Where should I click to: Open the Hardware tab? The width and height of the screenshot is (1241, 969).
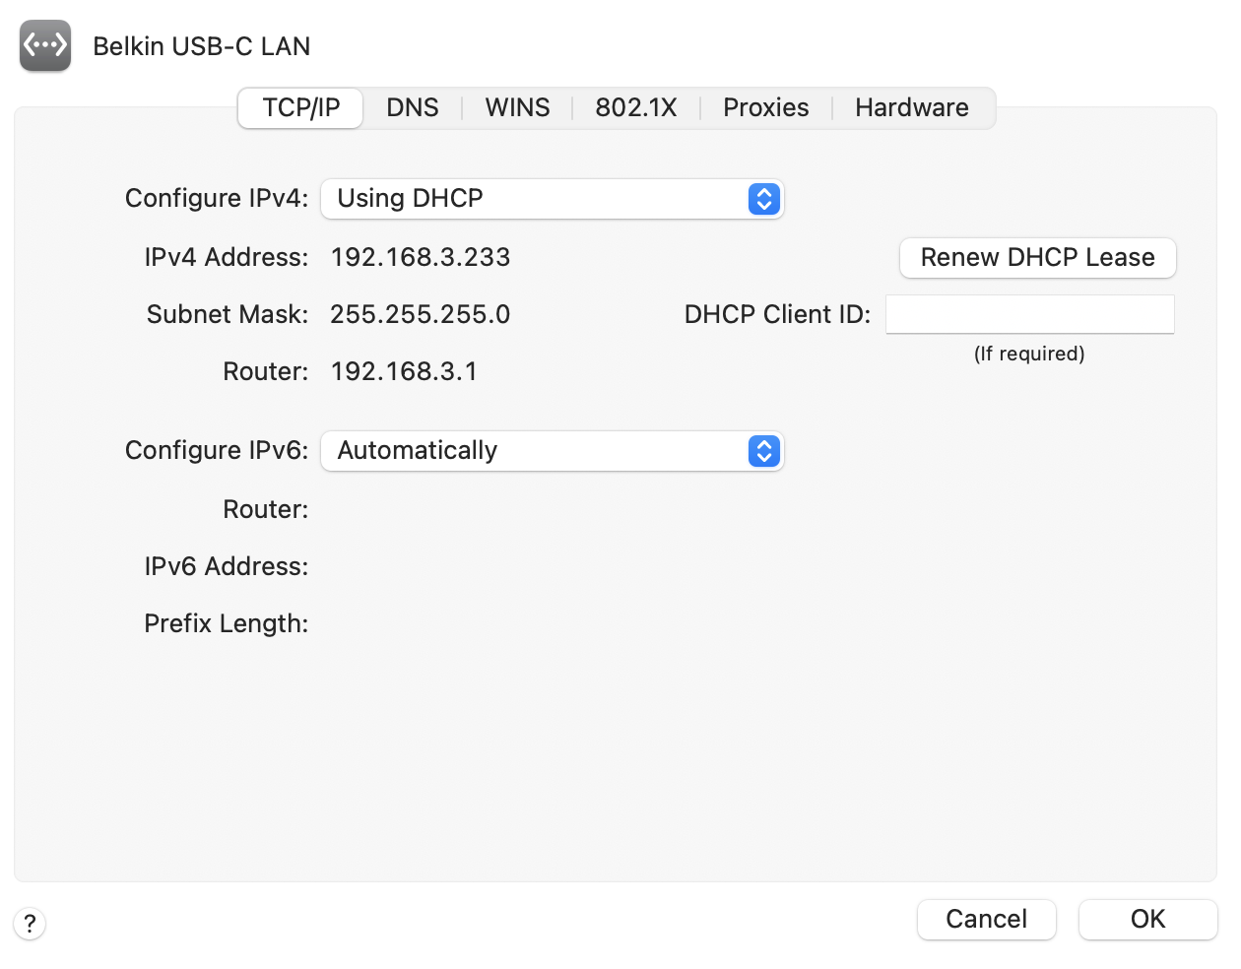coord(911,107)
